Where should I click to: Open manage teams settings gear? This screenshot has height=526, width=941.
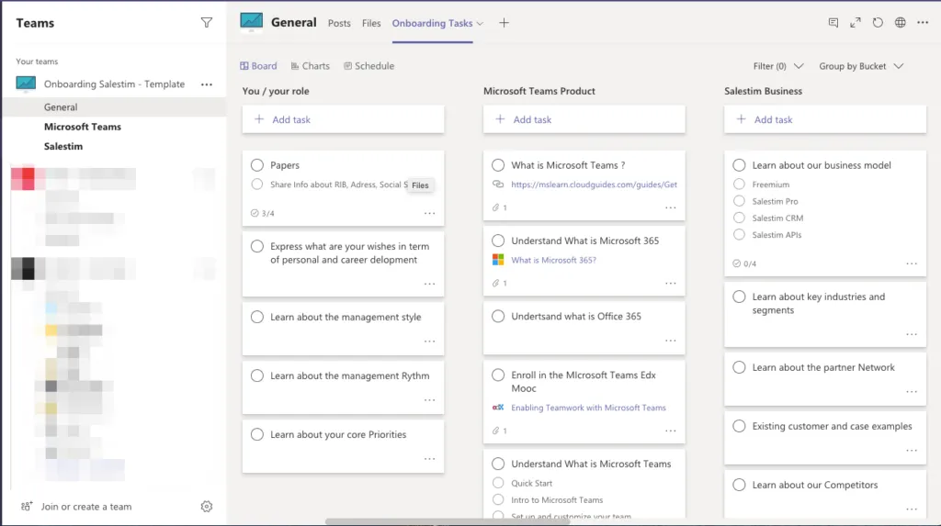pos(207,507)
